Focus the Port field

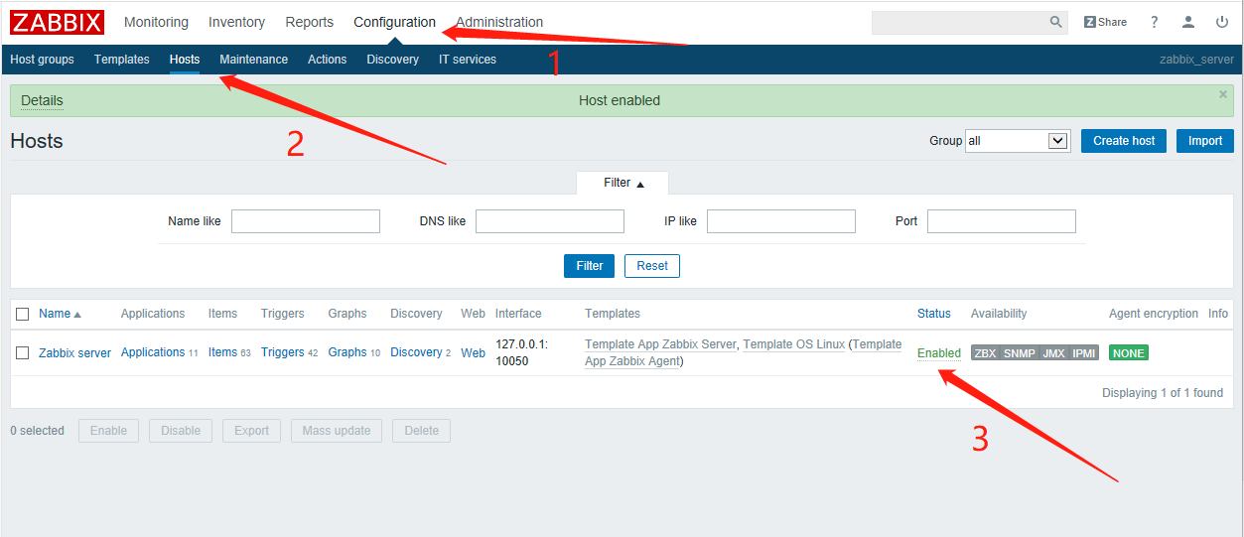(x=1002, y=221)
